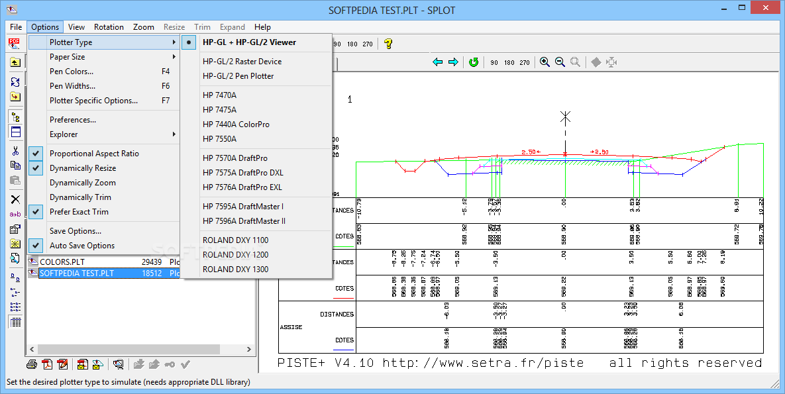Click the PDF export icon in left toolbar
The height and width of the screenshot is (394, 785).
tap(14, 44)
